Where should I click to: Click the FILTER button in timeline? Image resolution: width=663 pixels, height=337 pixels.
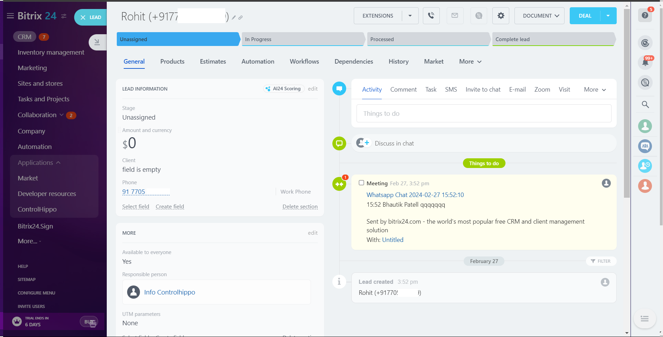tap(601, 261)
